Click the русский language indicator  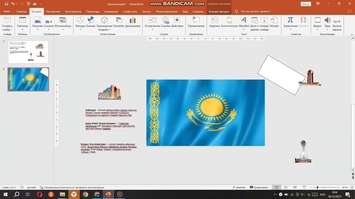pyautogui.click(x=32, y=187)
